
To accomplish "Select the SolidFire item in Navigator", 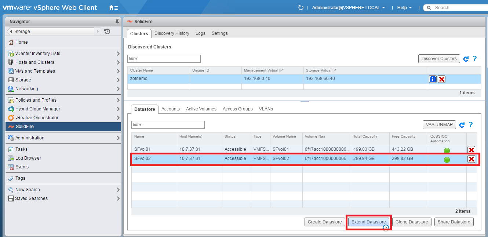I will (x=63, y=127).
